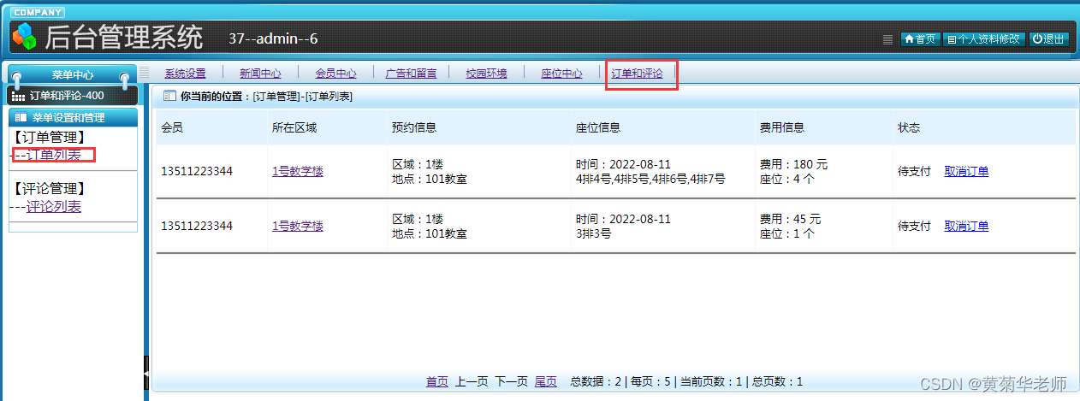Open the 座位中心 menu tab
The image size is (1080, 401).
(x=561, y=74)
